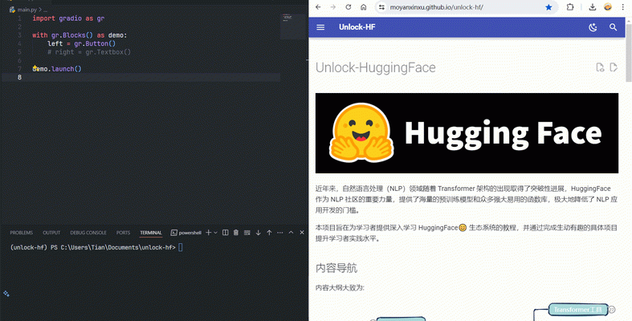Maximize the panel with the chevron-up
632x321 pixels.
coord(291,233)
